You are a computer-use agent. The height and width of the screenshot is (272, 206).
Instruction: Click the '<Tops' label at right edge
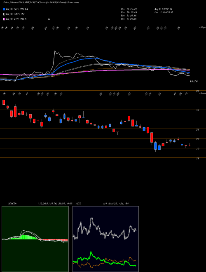point(202,28)
